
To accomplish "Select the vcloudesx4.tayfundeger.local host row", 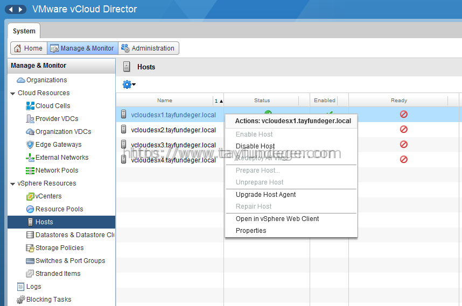I will tap(173, 160).
